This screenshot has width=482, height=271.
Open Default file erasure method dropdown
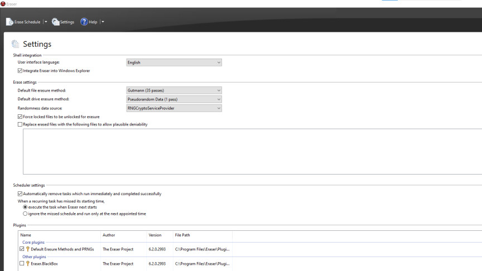pyautogui.click(x=174, y=90)
